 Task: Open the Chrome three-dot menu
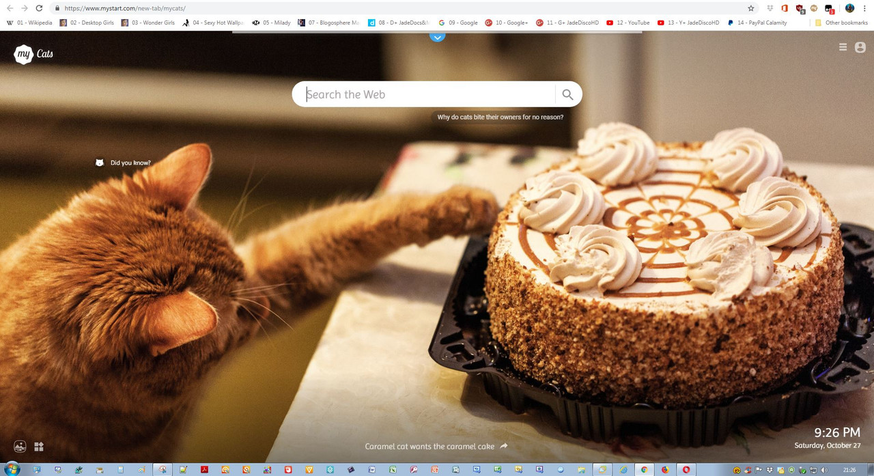[864, 8]
